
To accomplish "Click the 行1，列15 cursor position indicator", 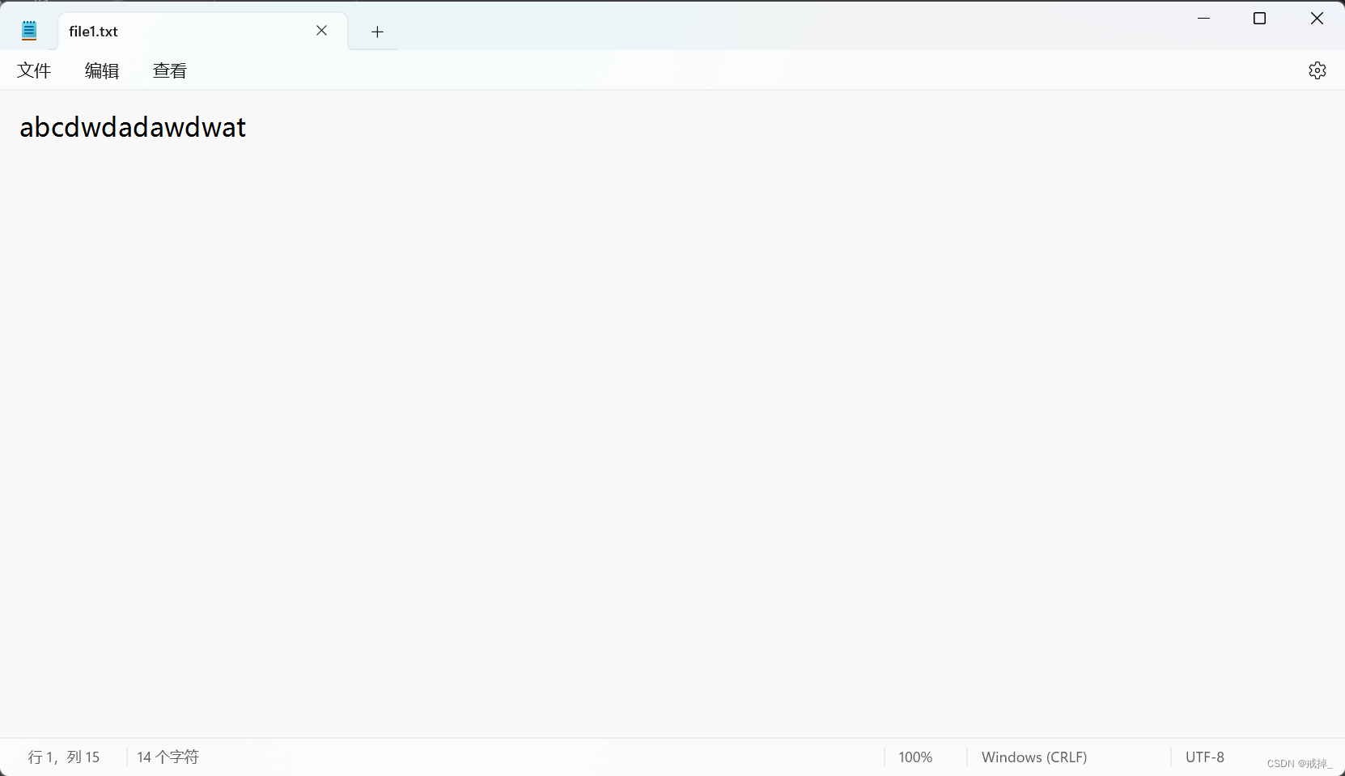I will (x=63, y=757).
